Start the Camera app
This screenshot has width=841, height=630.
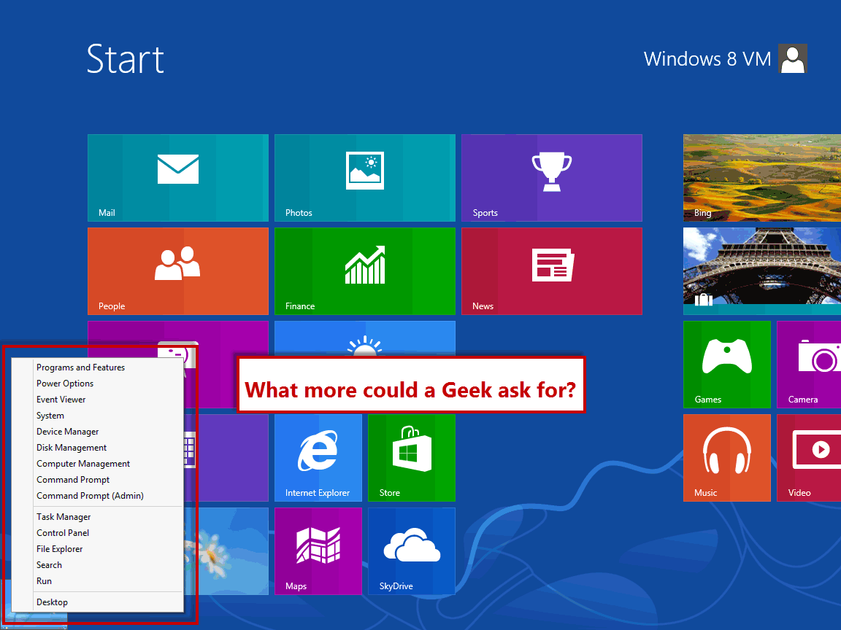[810, 365]
